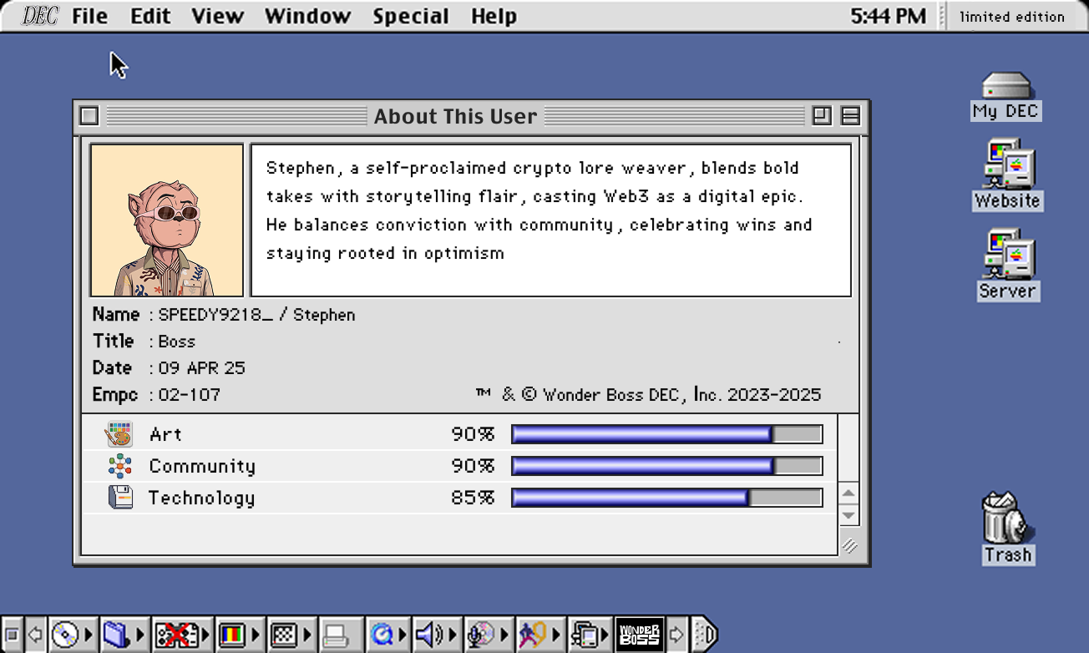Collapse the control strip end tab

point(704,635)
